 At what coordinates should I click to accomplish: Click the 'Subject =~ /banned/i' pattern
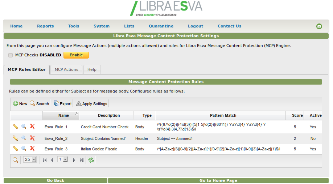(x=174, y=138)
